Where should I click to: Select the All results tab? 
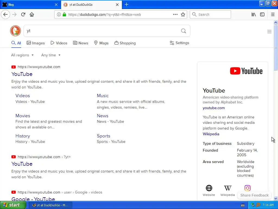pos(16,43)
